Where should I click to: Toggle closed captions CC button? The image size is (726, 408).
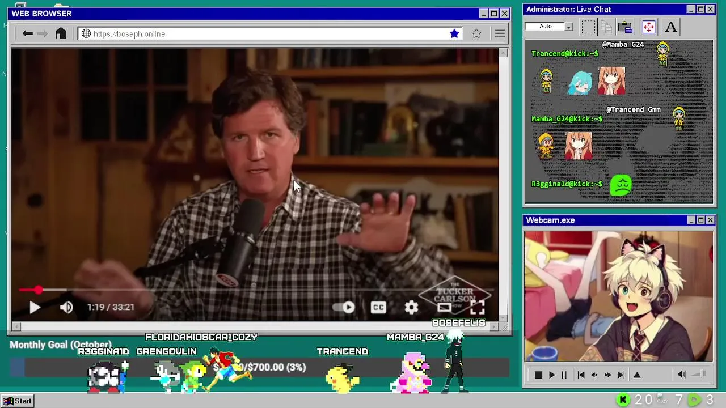coord(378,307)
